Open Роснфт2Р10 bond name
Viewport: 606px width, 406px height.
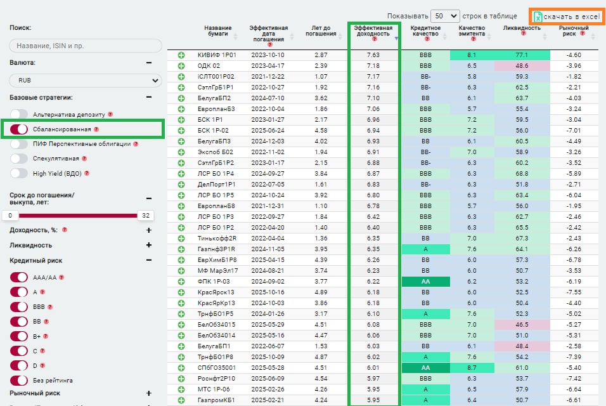216,379
